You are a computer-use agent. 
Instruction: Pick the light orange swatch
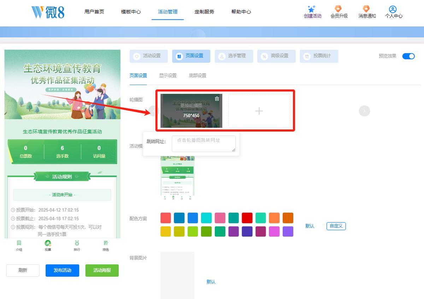pos(275,218)
